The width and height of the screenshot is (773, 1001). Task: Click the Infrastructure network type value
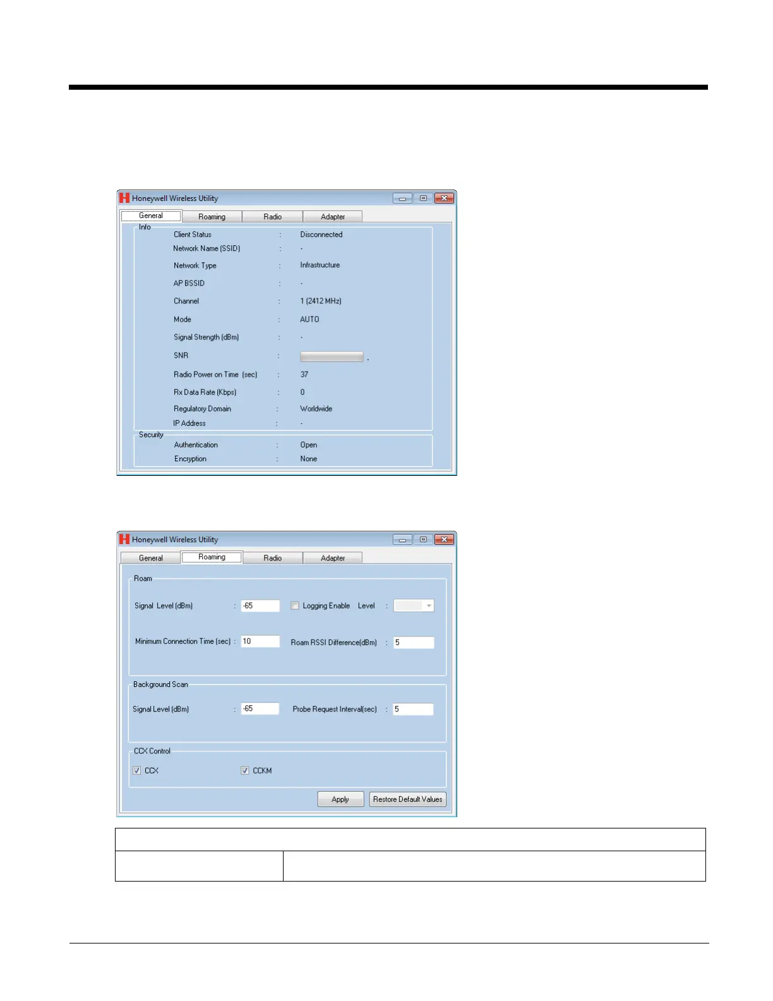point(320,265)
